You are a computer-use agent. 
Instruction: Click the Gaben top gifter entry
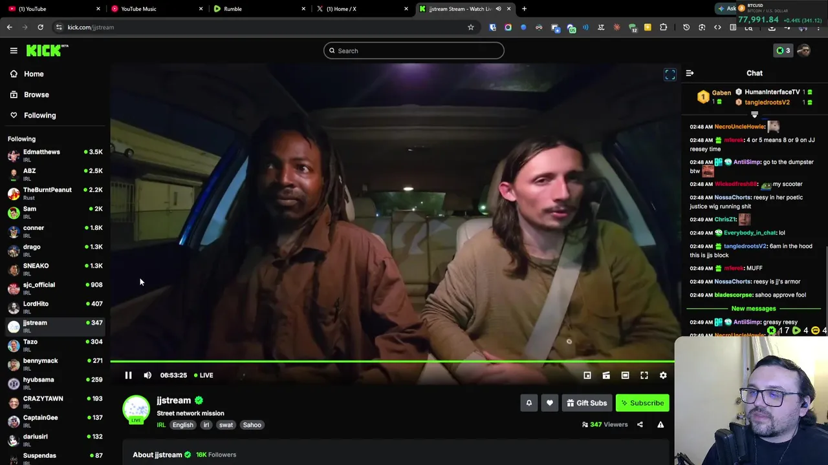714,97
